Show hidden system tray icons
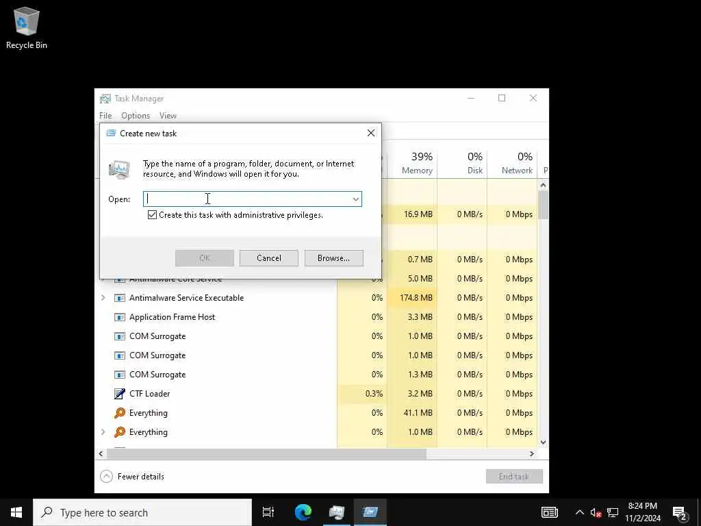Image resolution: width=701 pixels, height=526 pixels. tap(579, 512)
